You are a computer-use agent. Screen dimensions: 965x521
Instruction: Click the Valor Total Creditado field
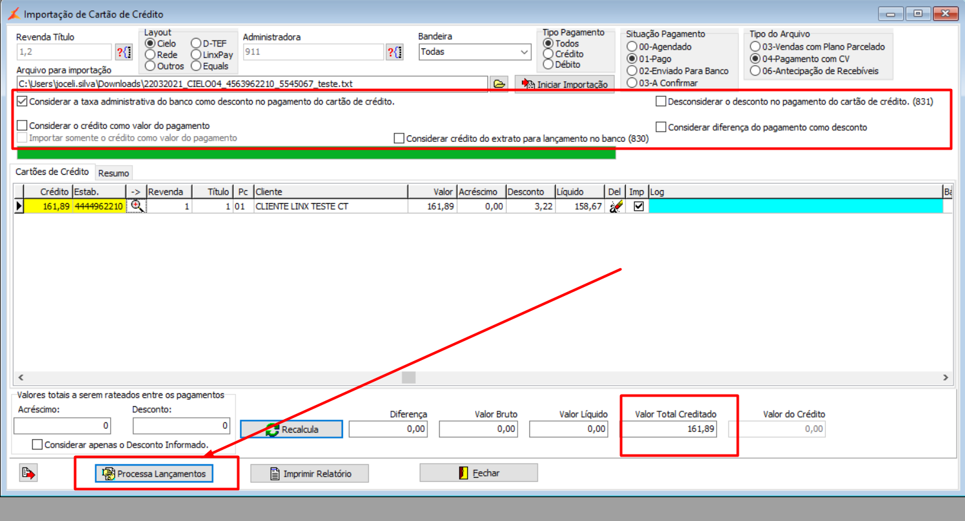668,429
